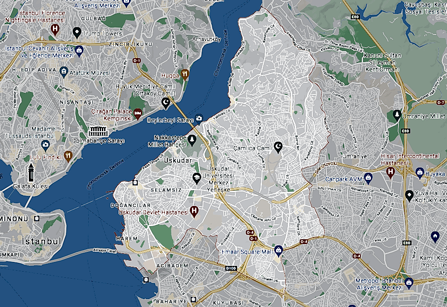This screenshot has width=447, height=307.
Task: Open the Büyük Mecidiye Camii mosque pin
Action: click(166, 103)
